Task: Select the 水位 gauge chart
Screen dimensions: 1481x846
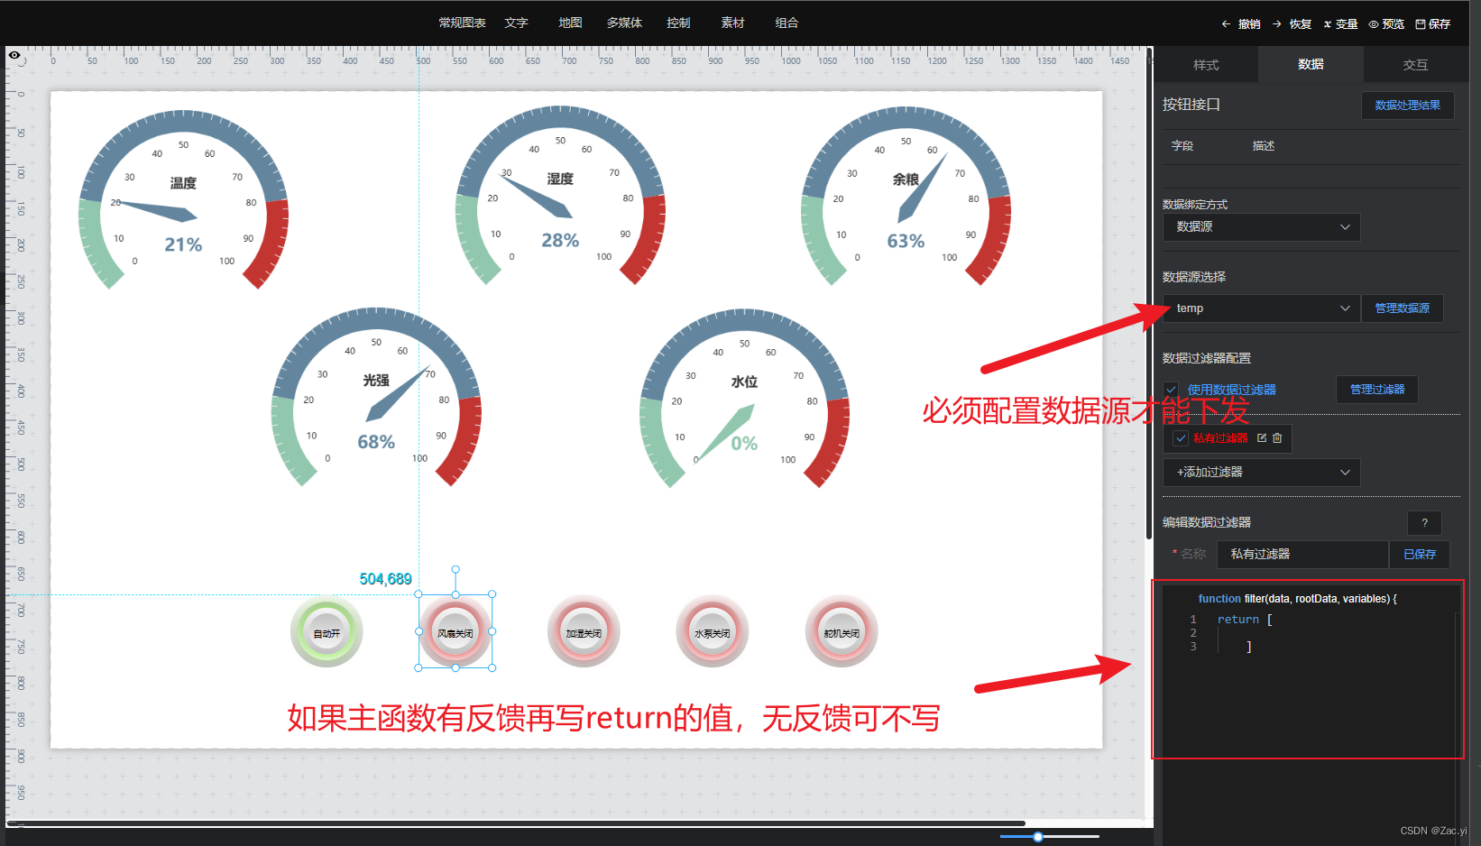Action: [x=744, y=399]
